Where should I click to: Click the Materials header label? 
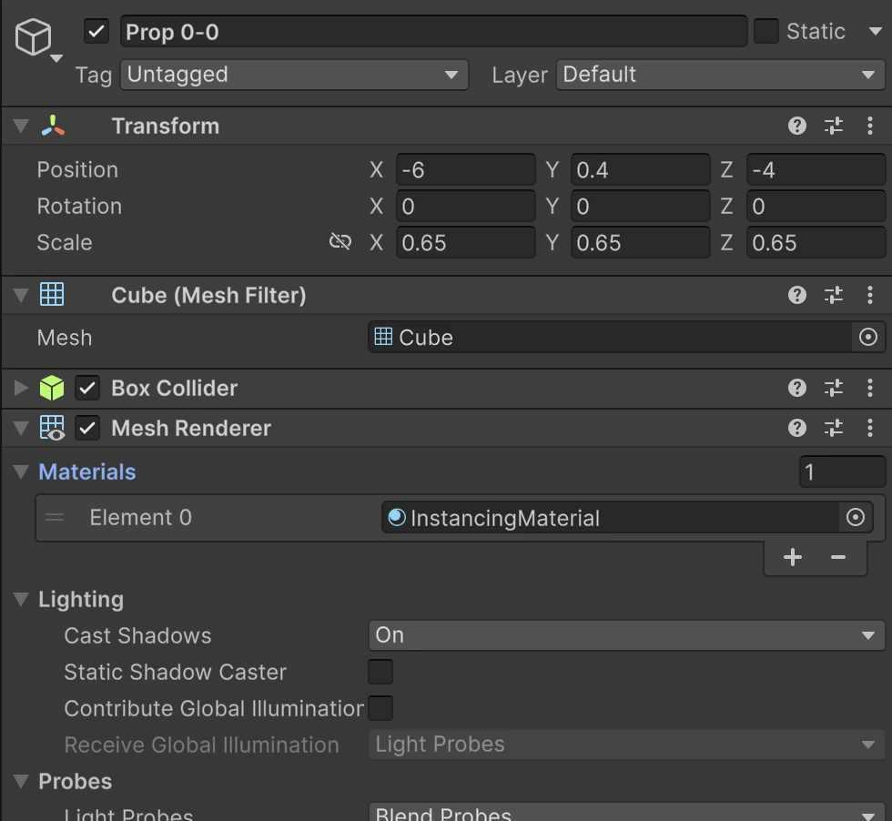[87, 471]
